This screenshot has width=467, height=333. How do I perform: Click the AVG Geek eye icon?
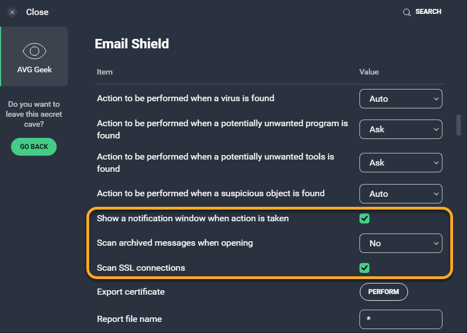(34, 52)
